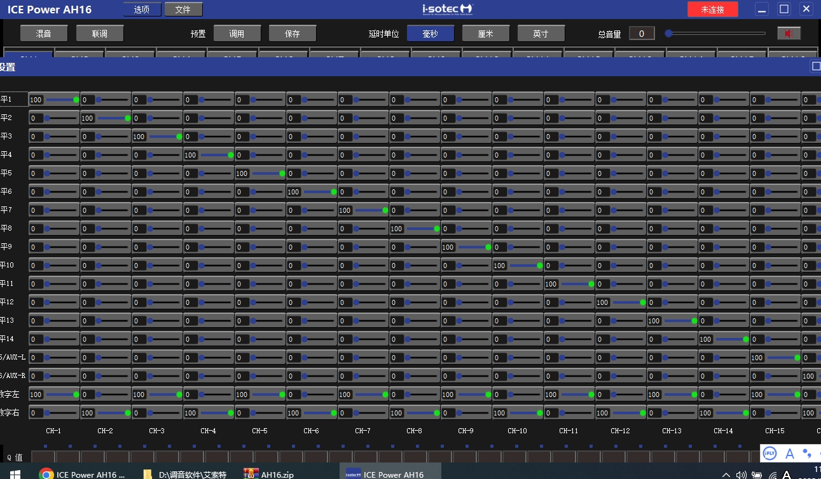Click the 总音量 value input field
This screenshot has width=821, height=479.
point(642,34)
